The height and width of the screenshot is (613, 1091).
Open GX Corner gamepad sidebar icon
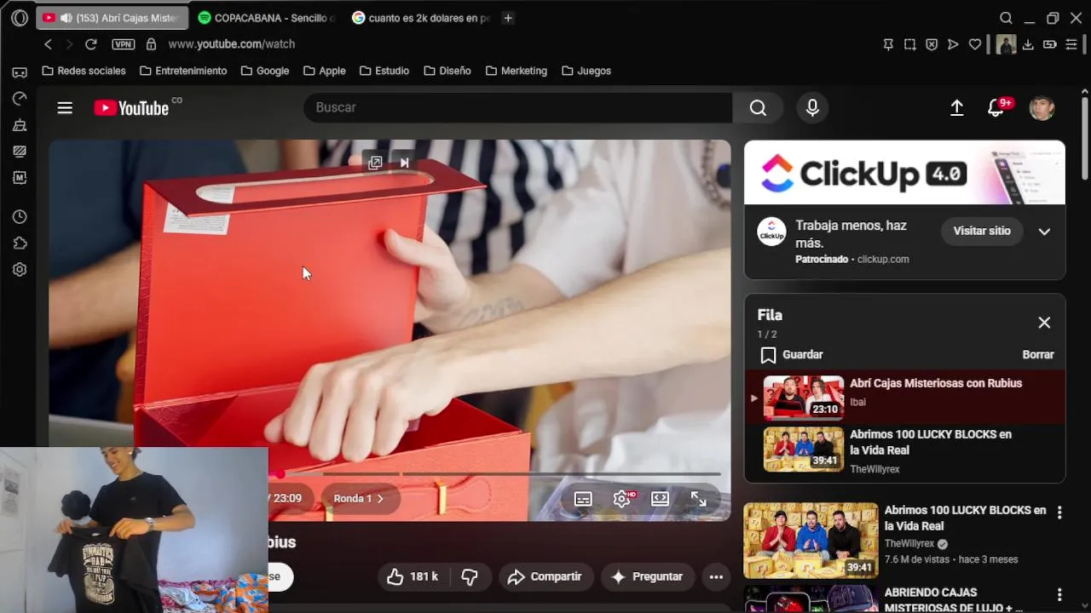pyautogui.click(x=20, y=72)
